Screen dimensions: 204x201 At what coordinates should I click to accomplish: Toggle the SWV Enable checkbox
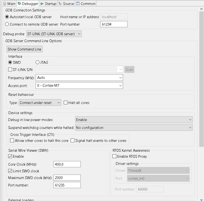click(x=10, y=156)
